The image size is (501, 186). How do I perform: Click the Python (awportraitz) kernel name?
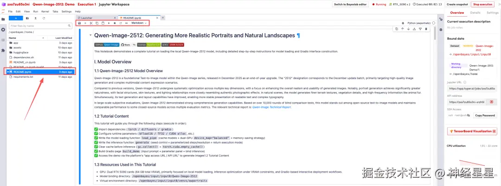[x=419, y=23]
